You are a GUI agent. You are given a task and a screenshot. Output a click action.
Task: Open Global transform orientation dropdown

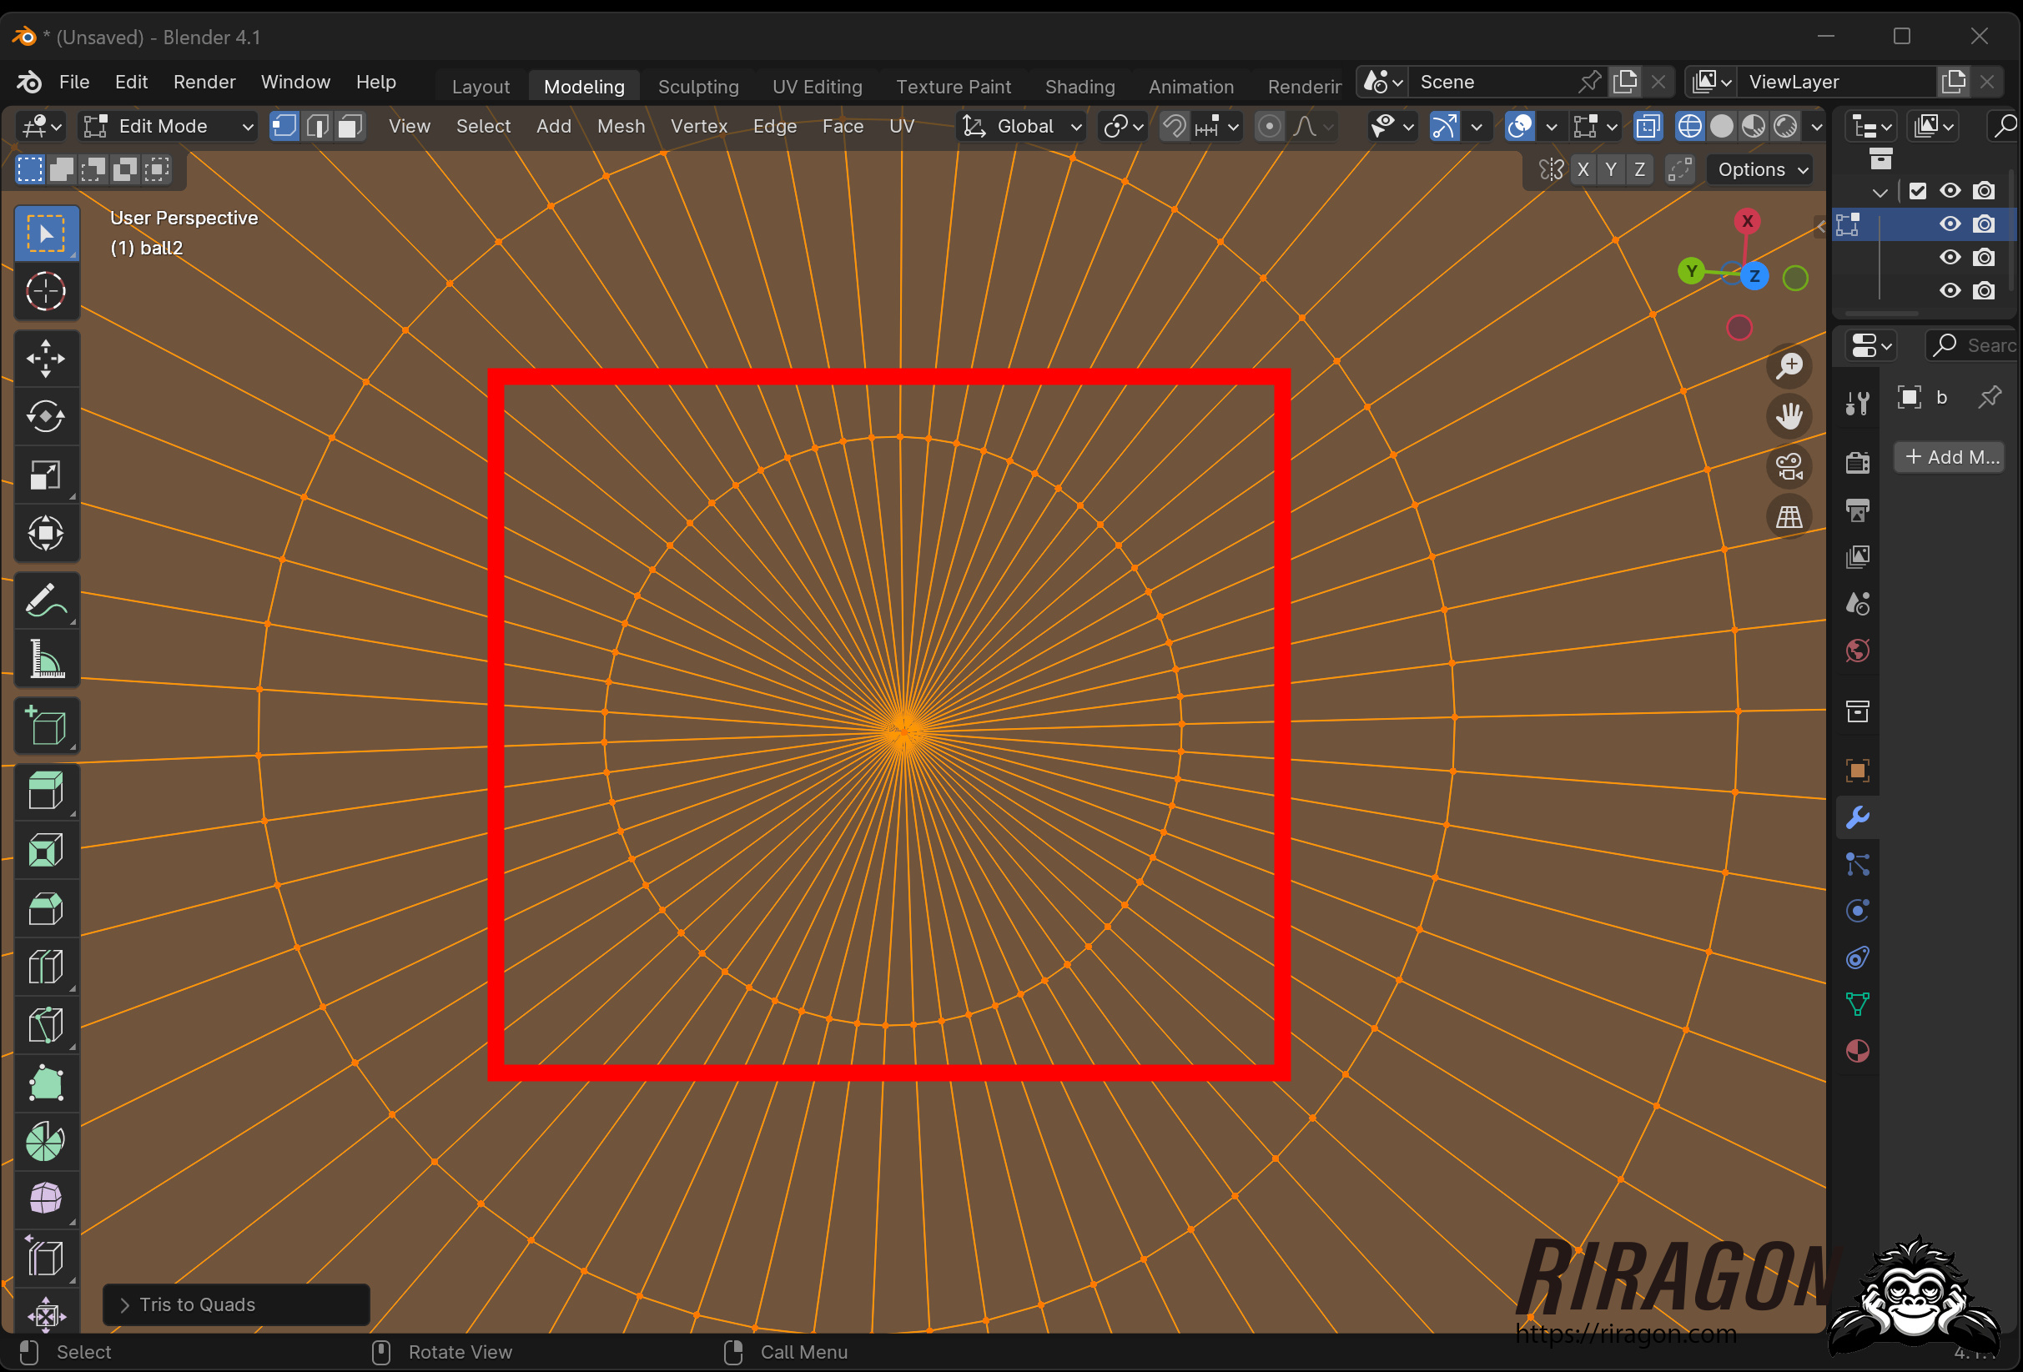click(1022, 127)
